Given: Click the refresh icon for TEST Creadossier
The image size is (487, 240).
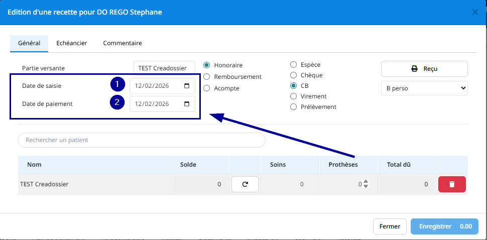Looking at the screenshot, I should tap(245, 184).
